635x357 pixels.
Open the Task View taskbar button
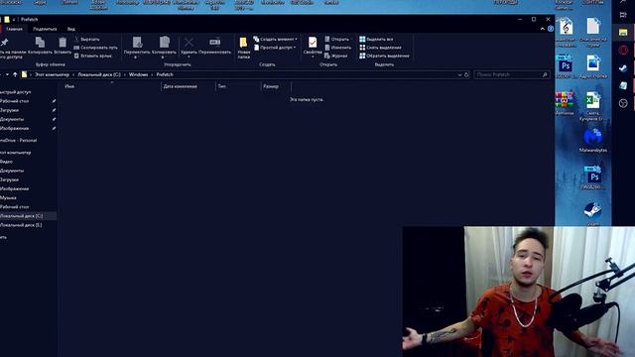coord(623,15)
